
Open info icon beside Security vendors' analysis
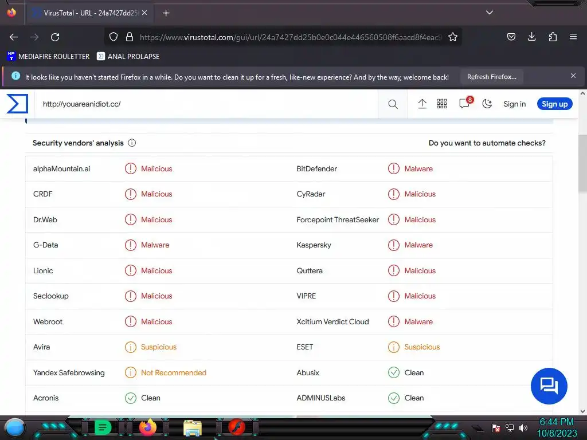[x=132, y=143]
